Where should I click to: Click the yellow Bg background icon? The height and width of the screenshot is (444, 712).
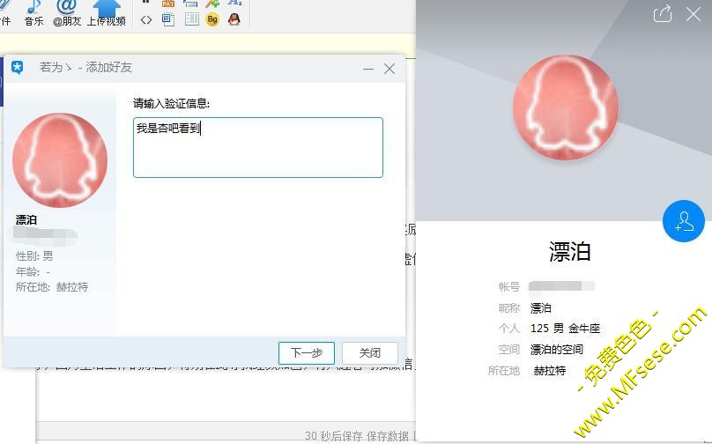pyautogui.click(x=211, y=19)
